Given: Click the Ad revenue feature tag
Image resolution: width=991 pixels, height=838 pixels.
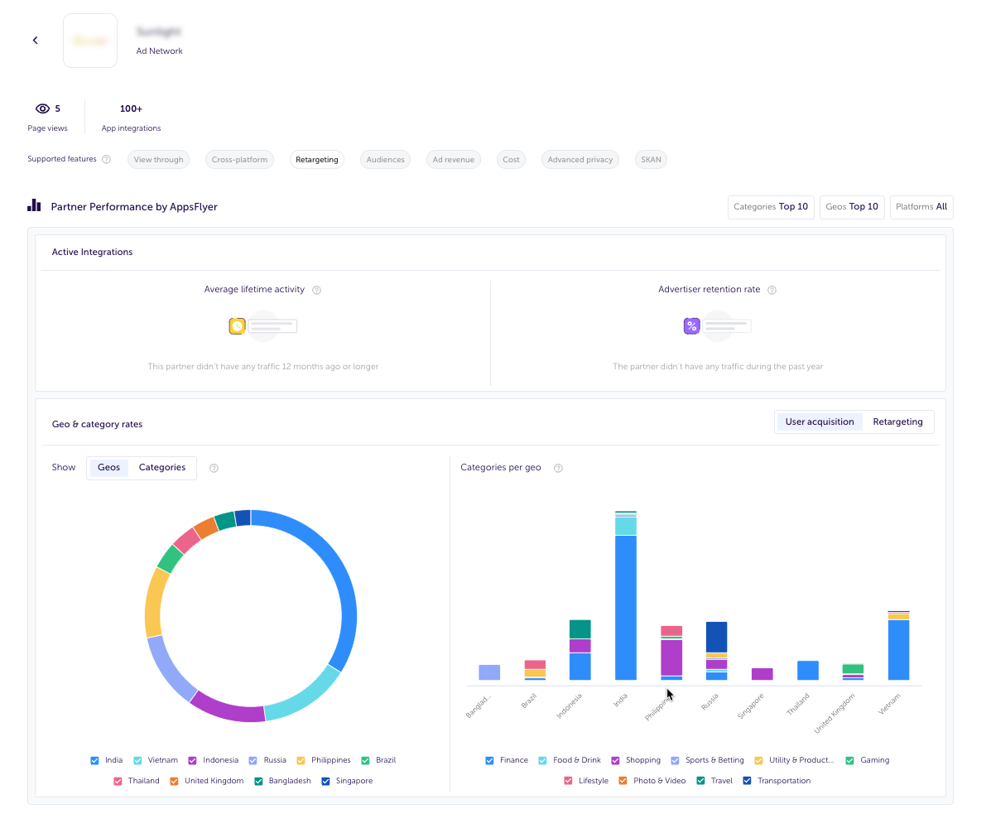Looking at the screenshot, I should click(453, 160).
